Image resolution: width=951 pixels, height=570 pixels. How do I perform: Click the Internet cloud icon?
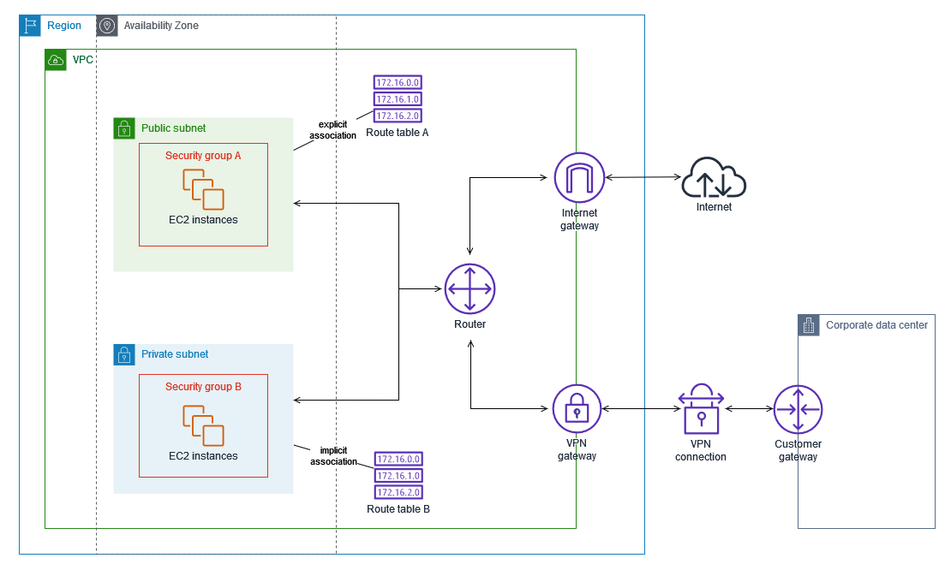point(714,177)
